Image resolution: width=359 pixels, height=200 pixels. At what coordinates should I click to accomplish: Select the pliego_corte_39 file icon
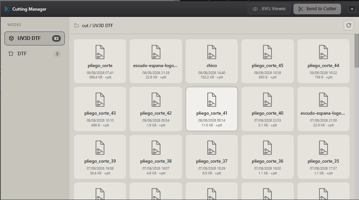coord(100,148)
